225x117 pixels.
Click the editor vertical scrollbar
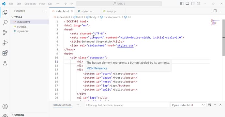224,37
